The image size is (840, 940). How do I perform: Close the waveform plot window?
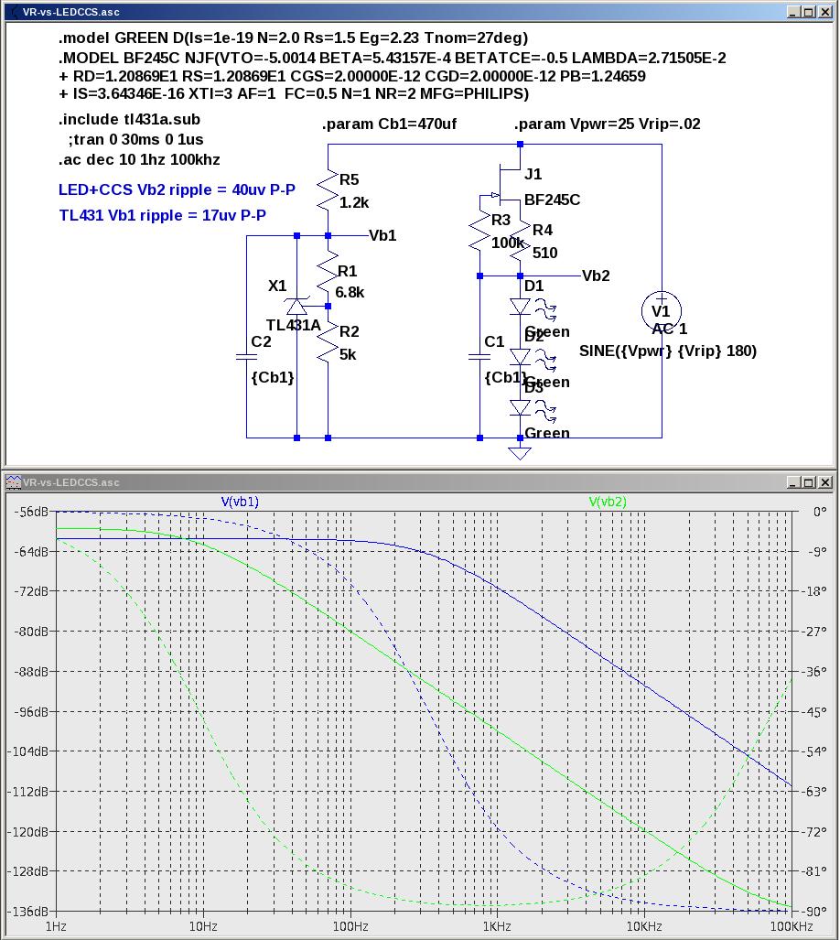point(825,482)
